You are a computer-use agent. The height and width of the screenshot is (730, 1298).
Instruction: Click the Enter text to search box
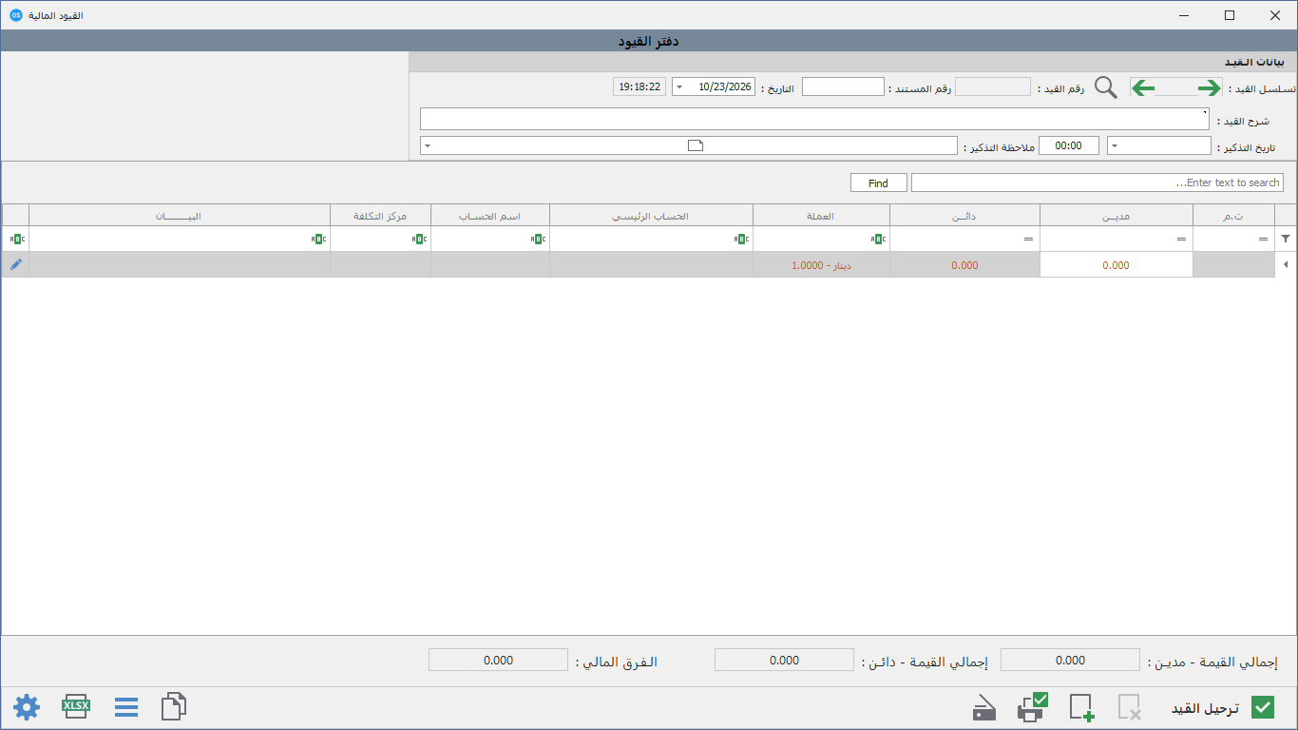[1097, 182]
